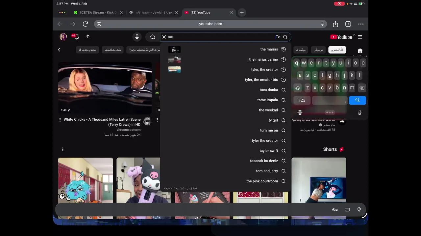
Task: Tap the address bar microphone icon
Action: click(323, 24)
